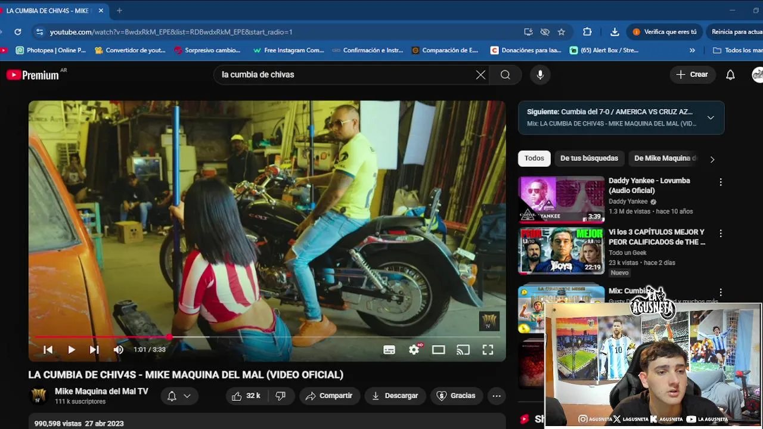Open The Boys capítulos video thumbnail
The width and height of the screenshot is (763, 429).
point(561,250)
